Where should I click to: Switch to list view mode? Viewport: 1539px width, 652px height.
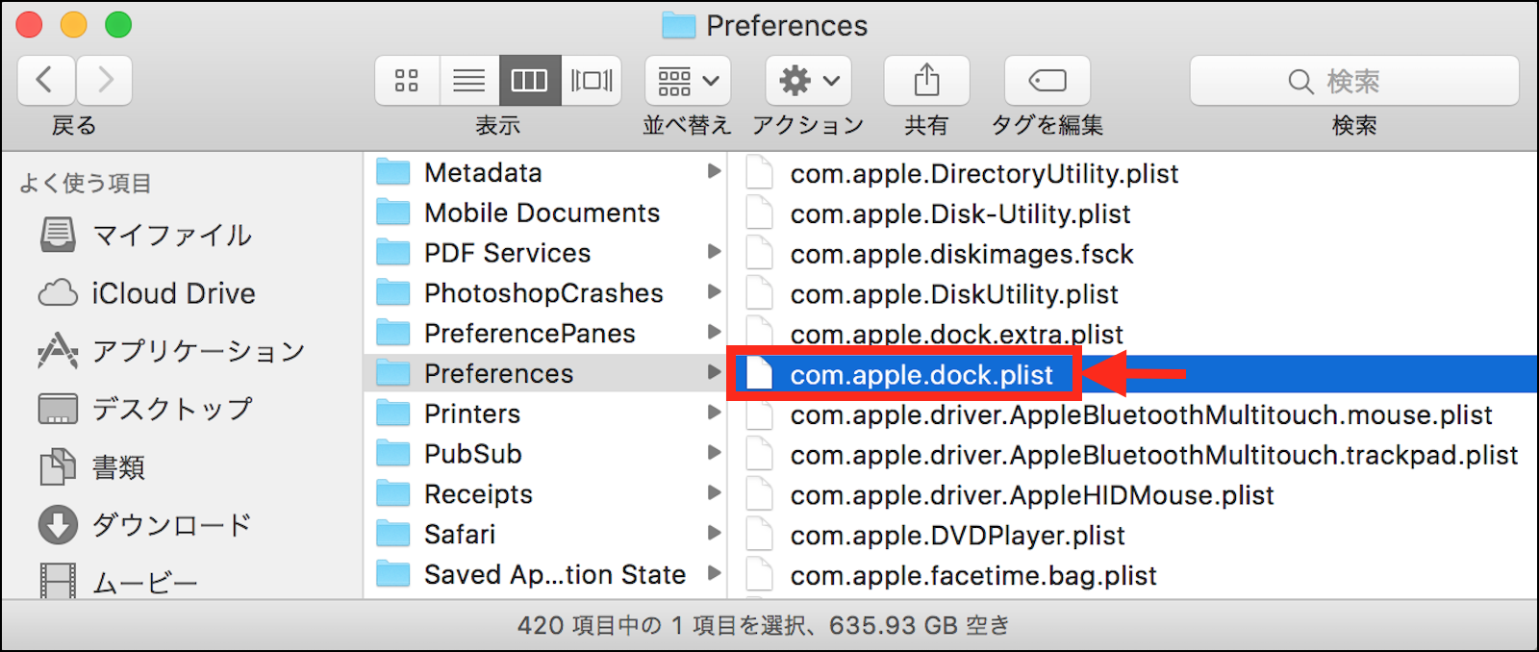point(468,80)
